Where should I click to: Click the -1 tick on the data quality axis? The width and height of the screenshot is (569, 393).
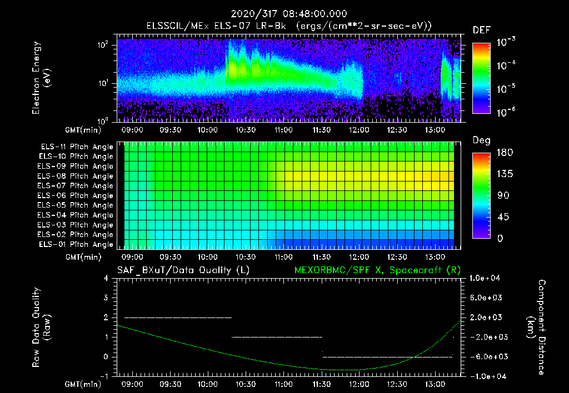(x=104, y=376)
